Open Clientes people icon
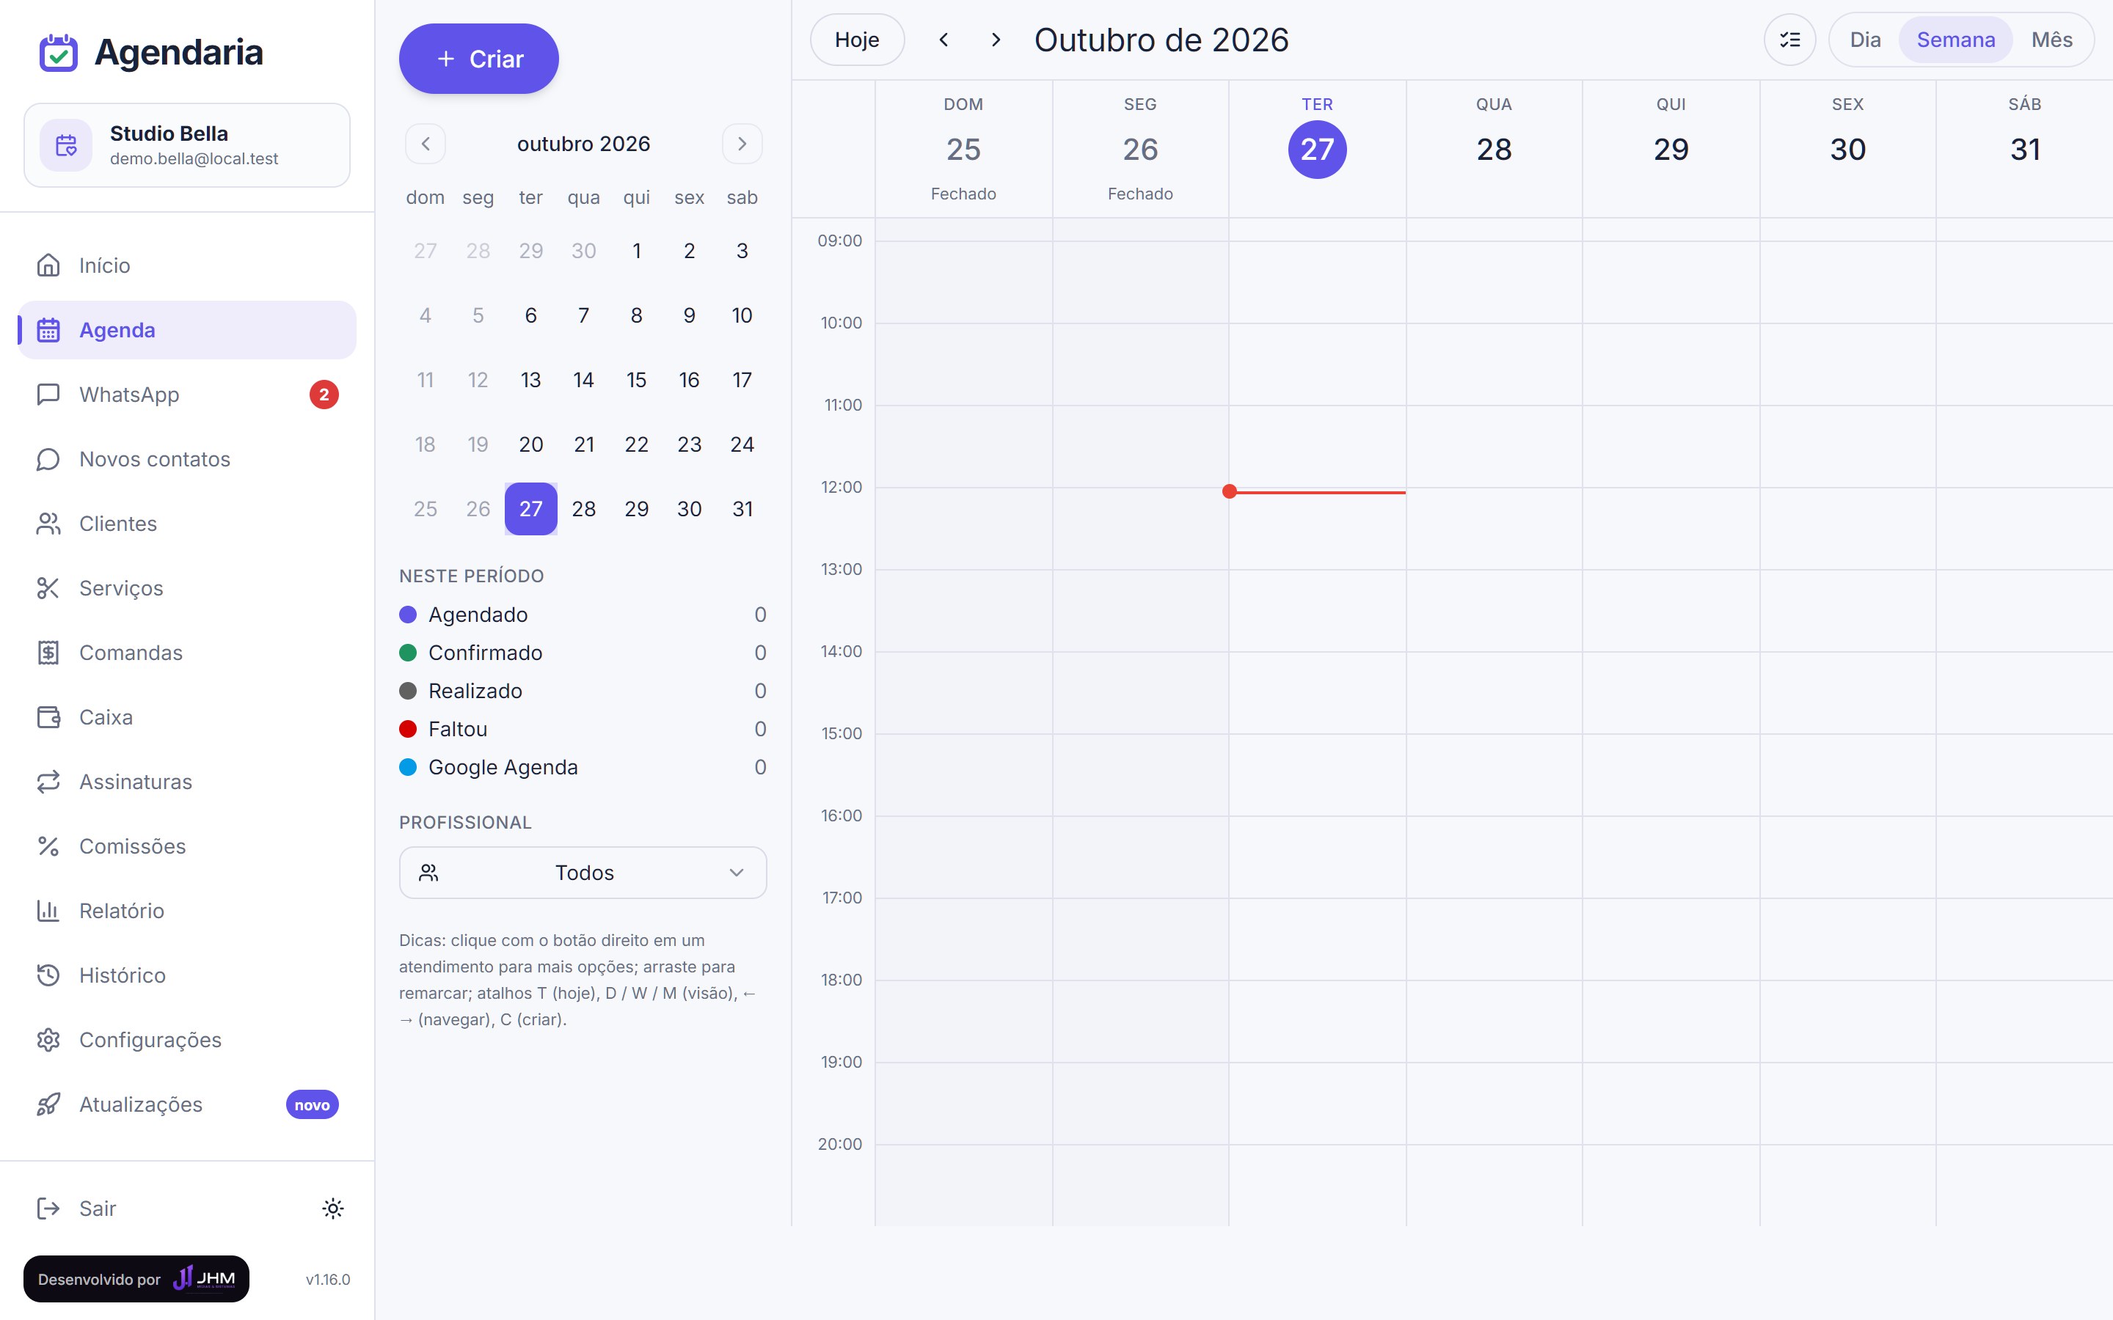Screen dimensions: 2113x1320 point(48,523)
